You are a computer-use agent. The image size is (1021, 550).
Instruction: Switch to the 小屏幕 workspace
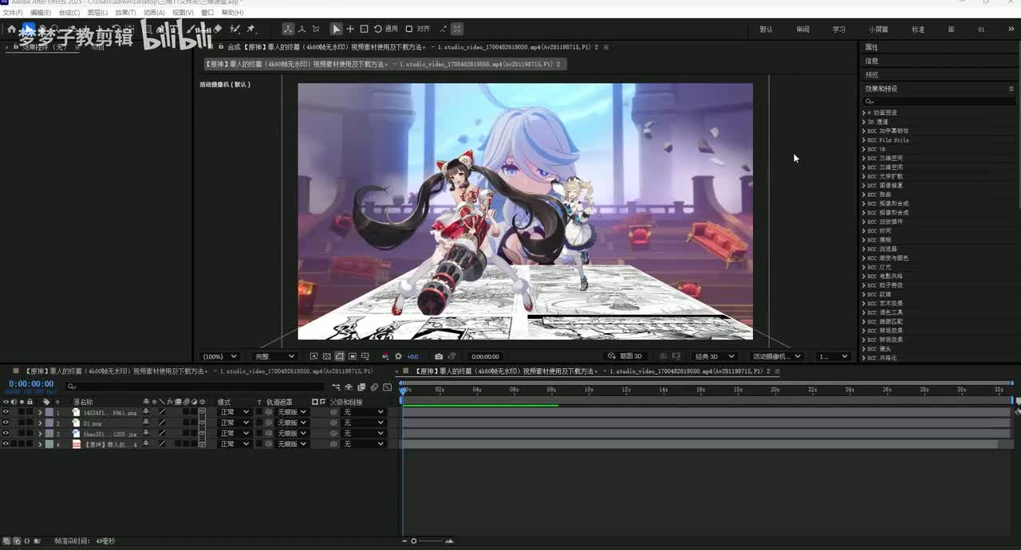tap(878, 29)
